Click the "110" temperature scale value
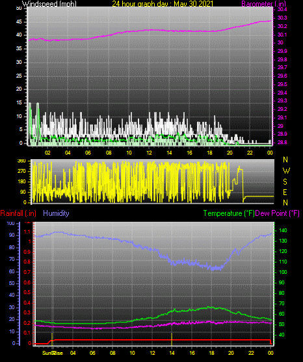Image resolution: width=303 pixels, height=362 pixels. tap(283, 262)
